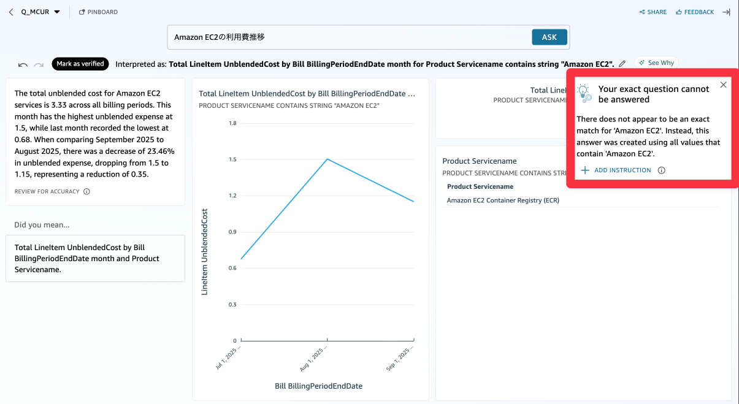Open the Q_MCUR topic dropdown
This screenshot has height=404, width=739.
40,12
